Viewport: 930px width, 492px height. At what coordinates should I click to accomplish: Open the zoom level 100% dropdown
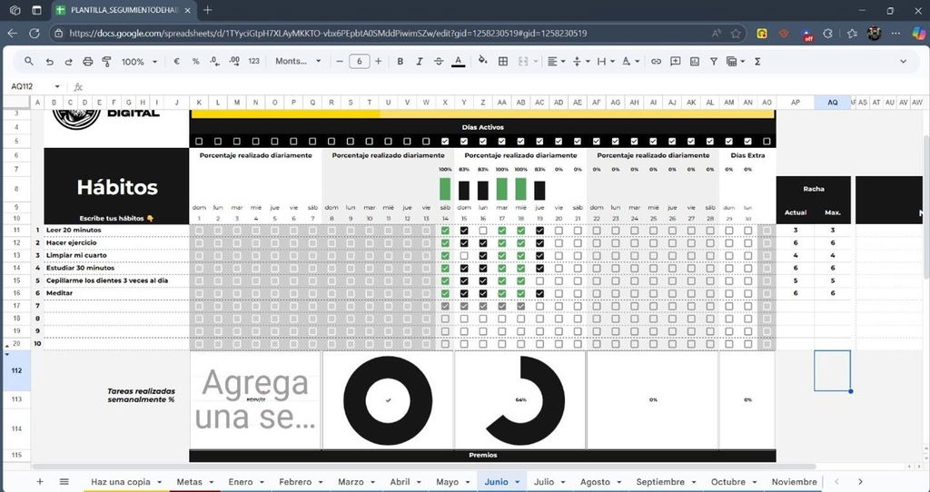139,62
